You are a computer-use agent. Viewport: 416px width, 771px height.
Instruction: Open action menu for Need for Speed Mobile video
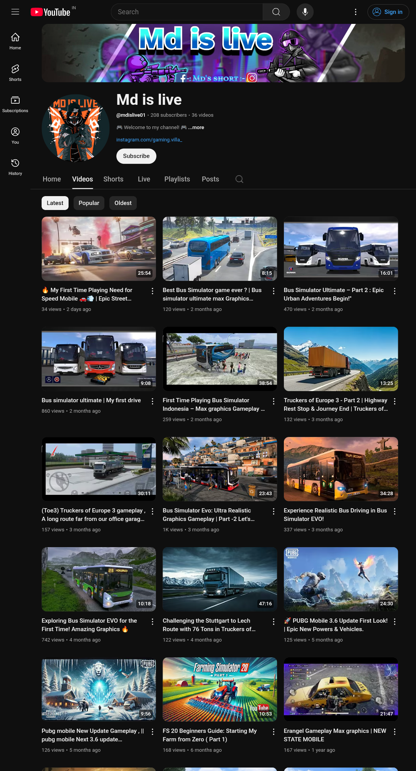(x=153, y=291)
